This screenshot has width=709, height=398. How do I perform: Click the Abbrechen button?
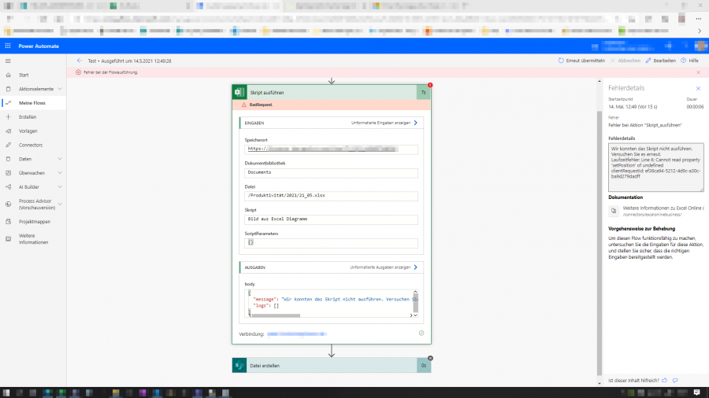(x=625, y=61)
